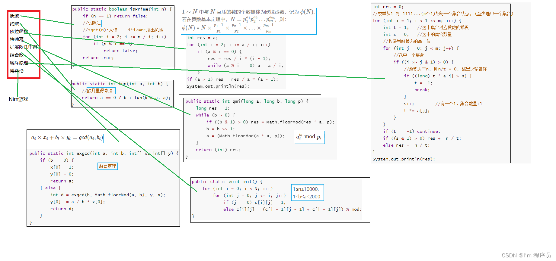The width and height of the screenshot is (556, 261).
Task: Click "for (int i = 1; i < 1 << m" line
Action: [417, 20]
